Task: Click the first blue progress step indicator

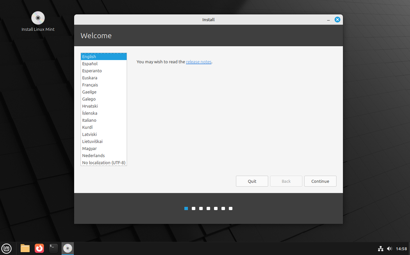Action: [x=186, y=208]
